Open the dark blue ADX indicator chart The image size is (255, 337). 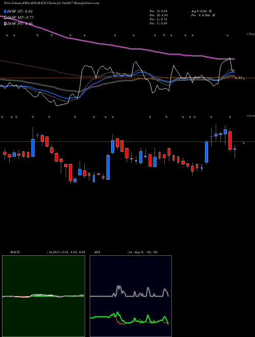131,296
